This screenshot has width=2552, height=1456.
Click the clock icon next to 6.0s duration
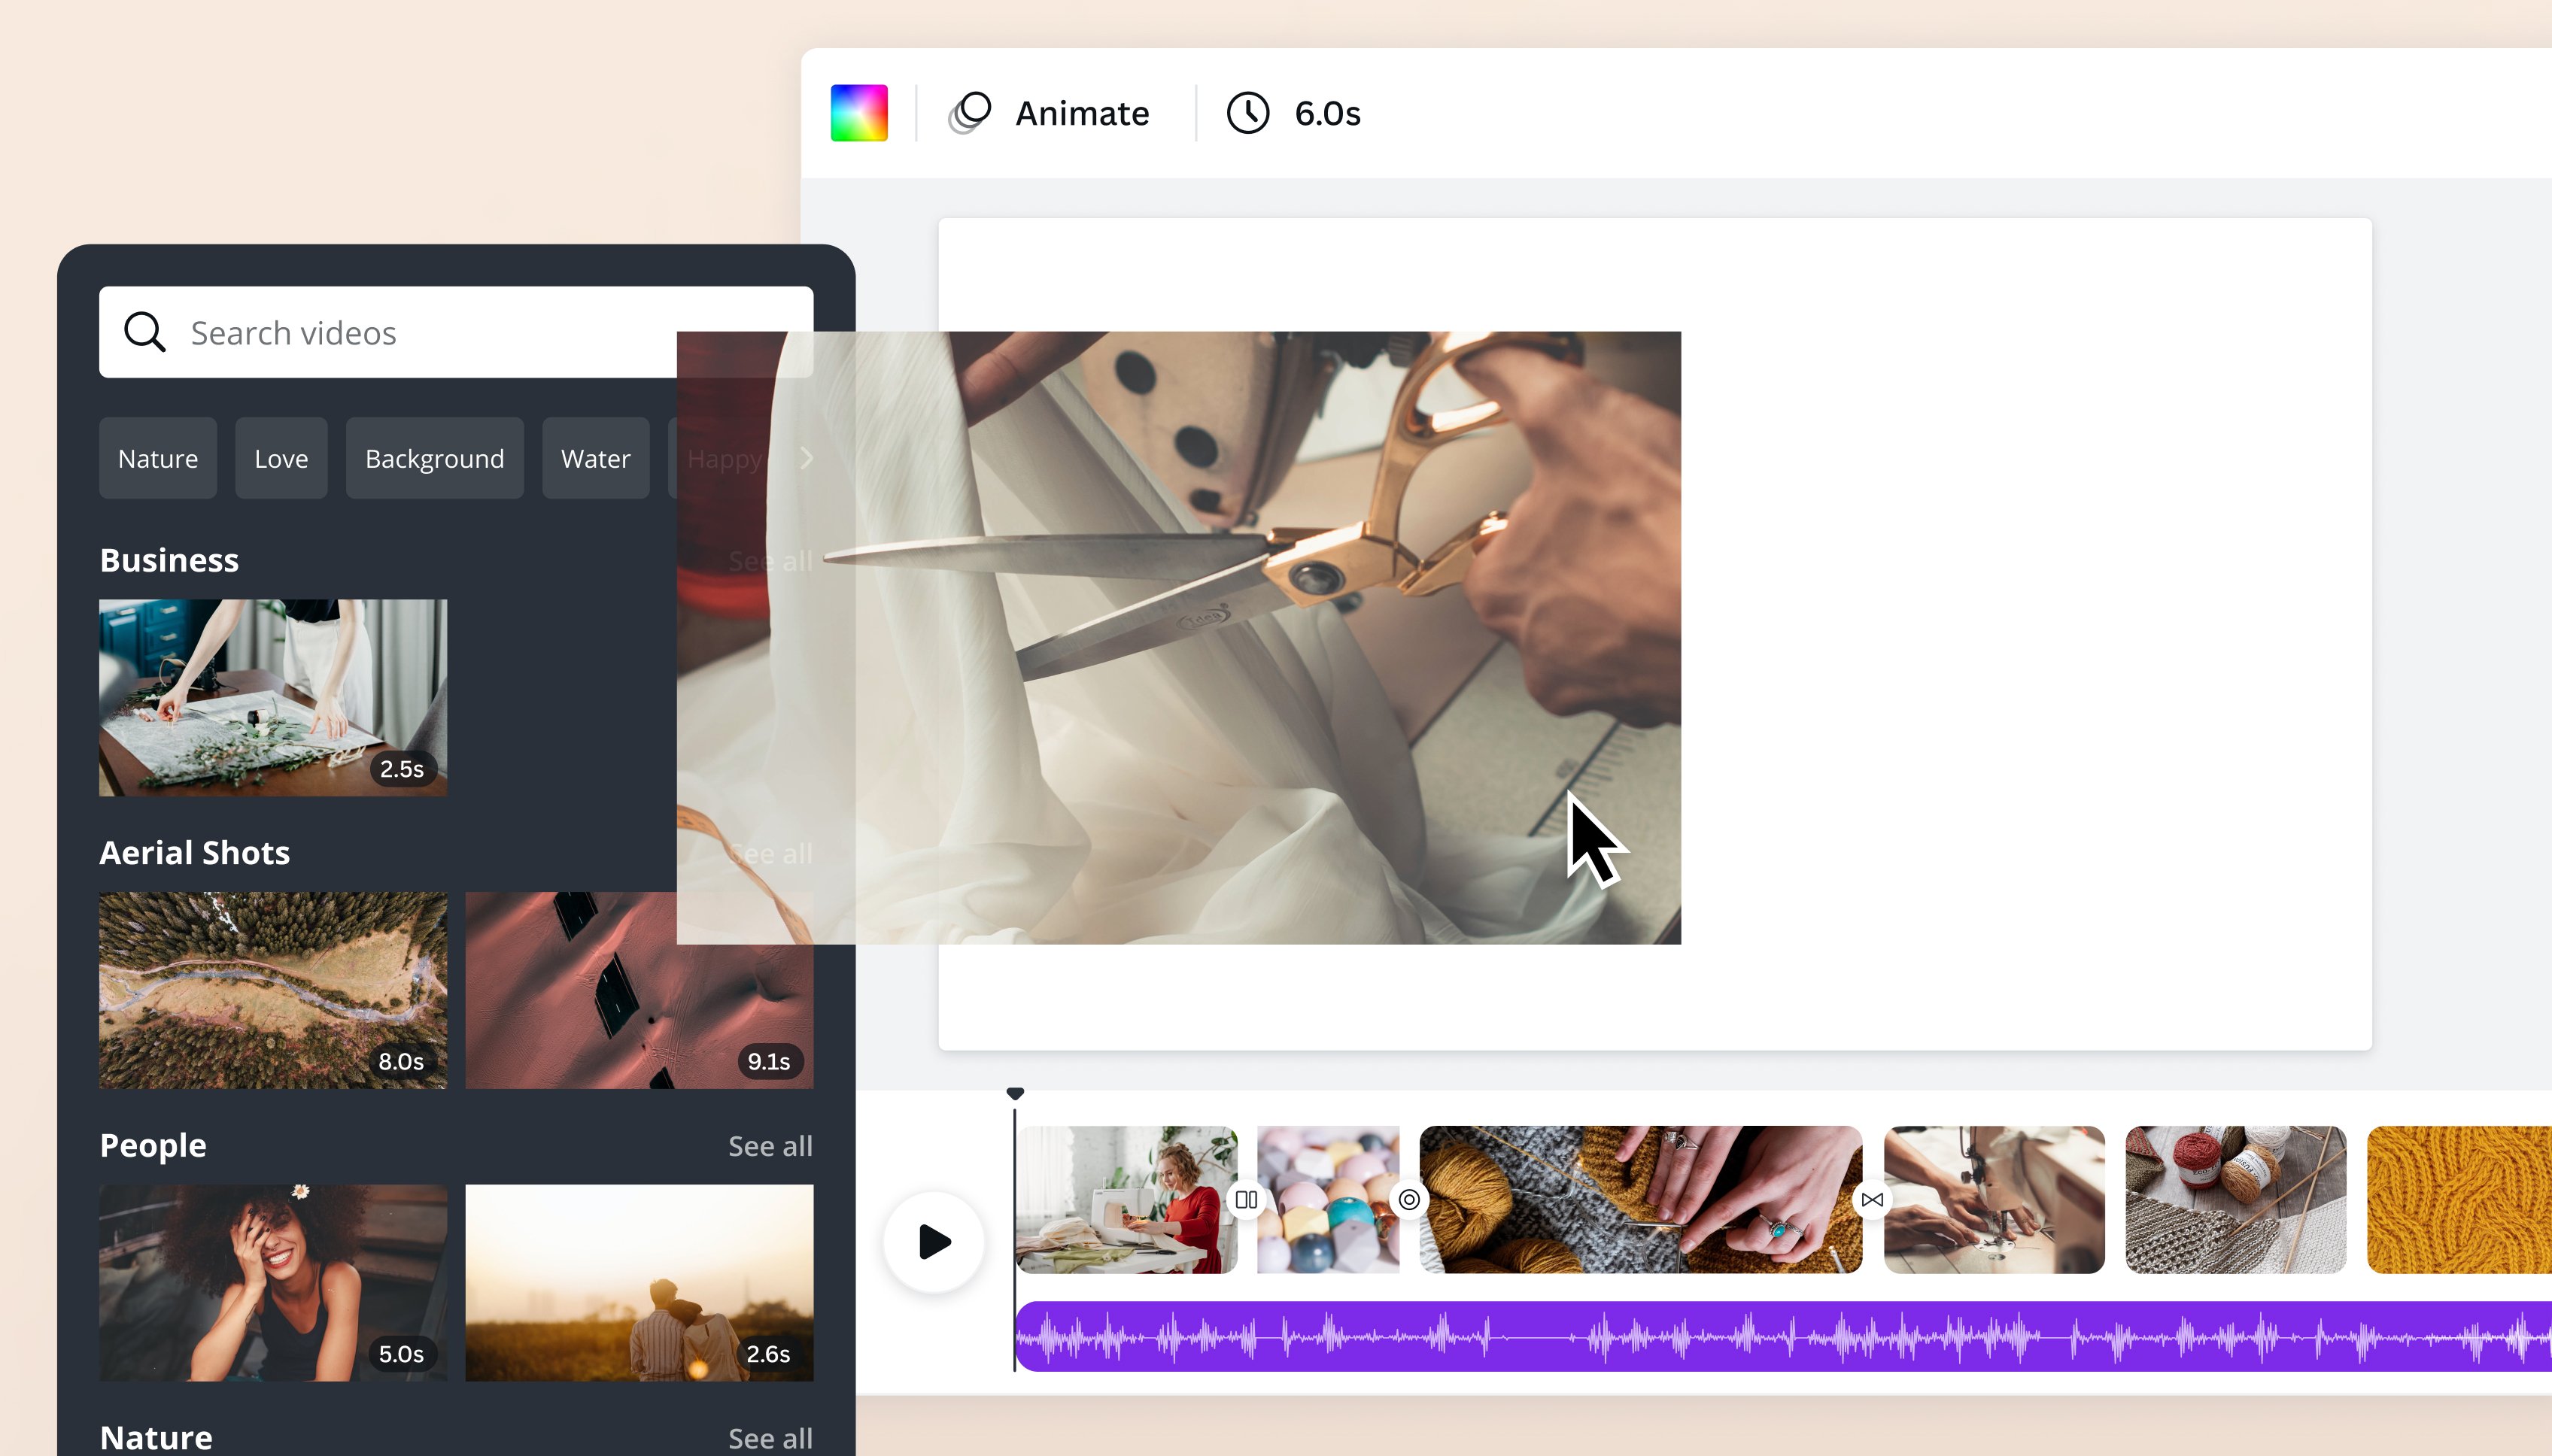coord(1247,113)
